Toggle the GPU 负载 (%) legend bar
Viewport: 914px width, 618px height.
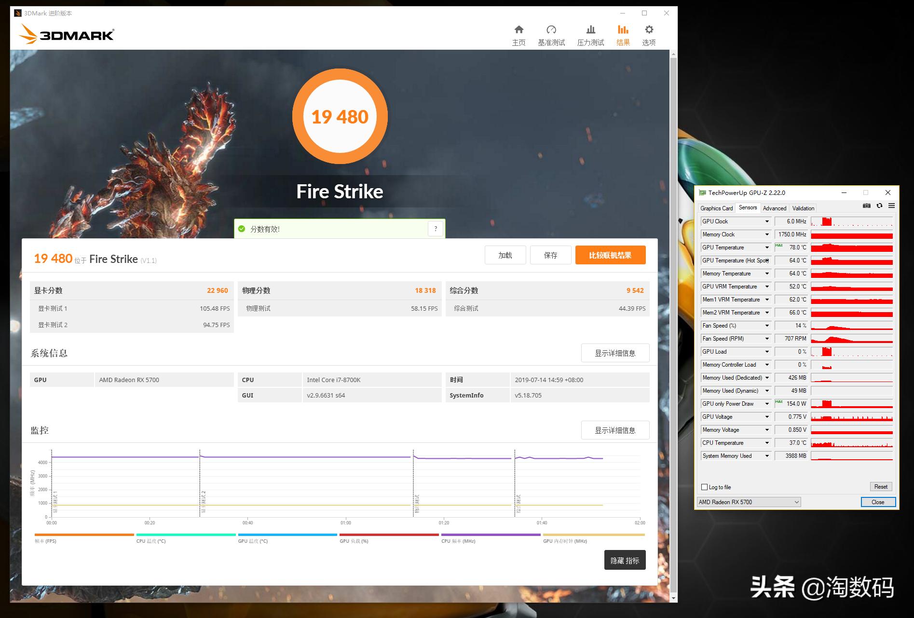tap(389, 535)
